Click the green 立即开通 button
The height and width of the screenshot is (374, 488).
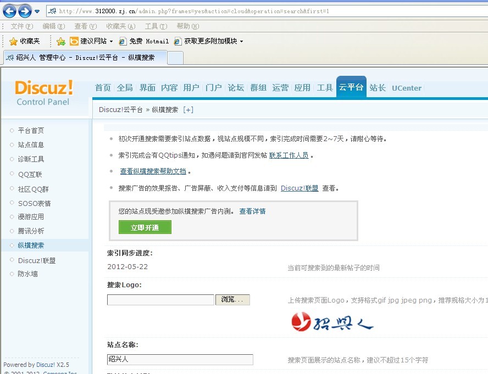pyautogui.click(x=145, y=227)
